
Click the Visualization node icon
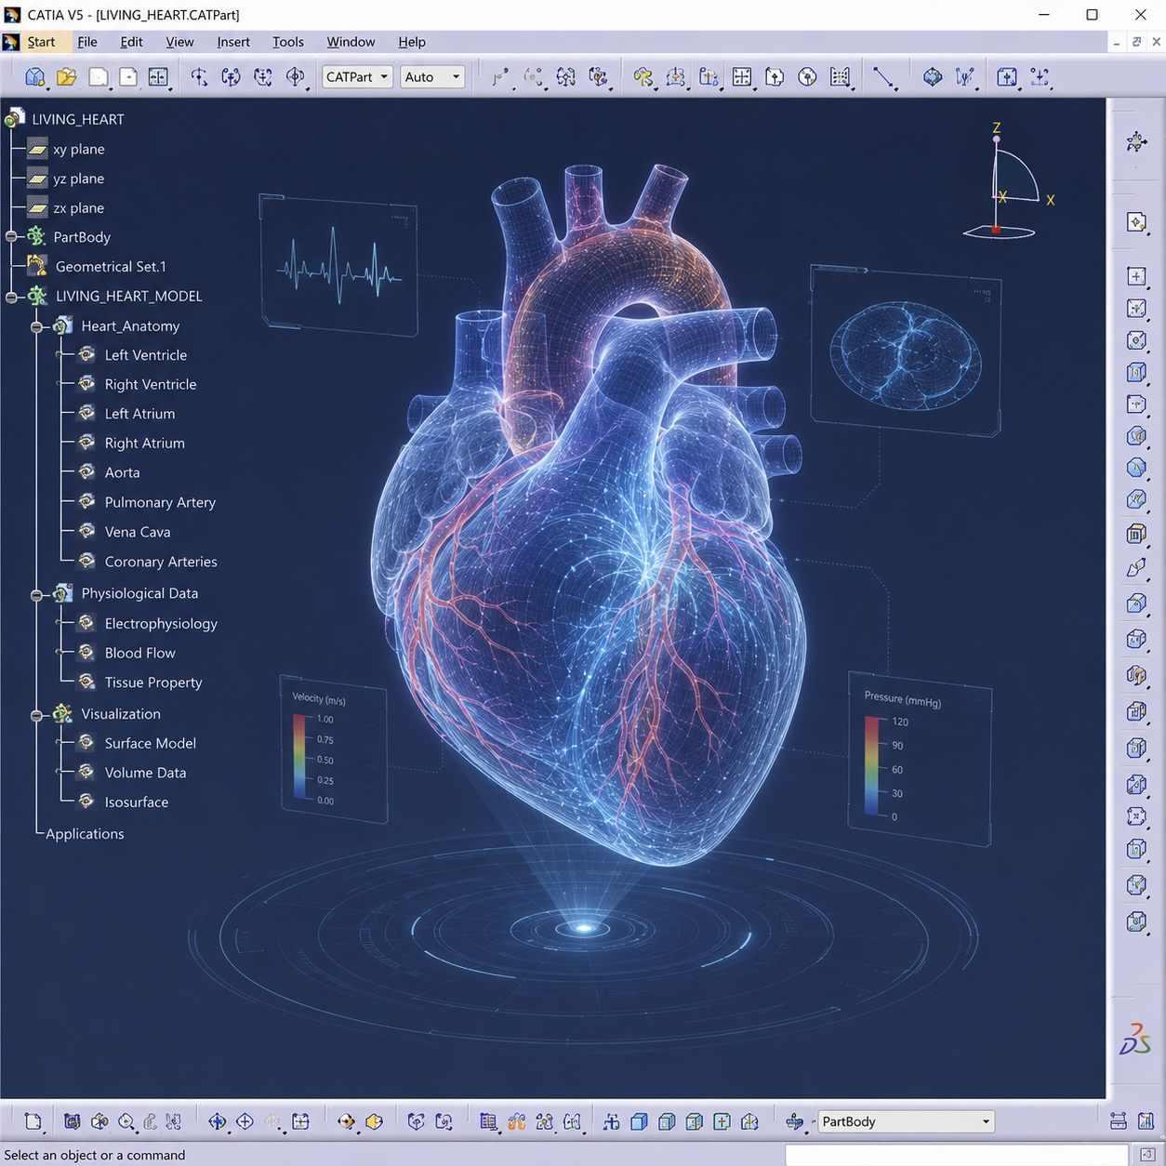62,713
